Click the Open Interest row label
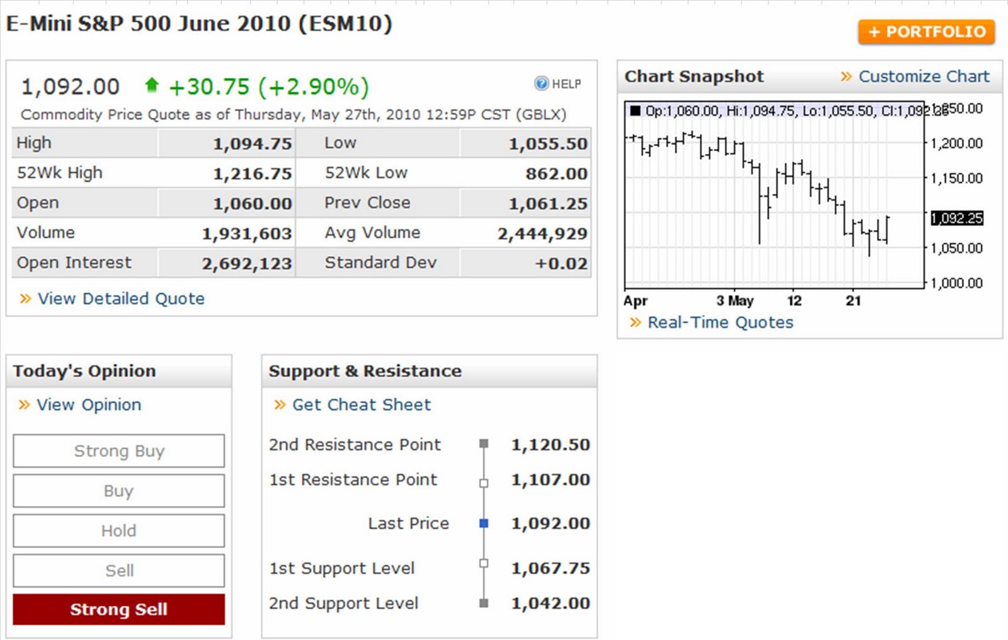The width and height of the screenshot is (1008, 640). pos(74,263)
